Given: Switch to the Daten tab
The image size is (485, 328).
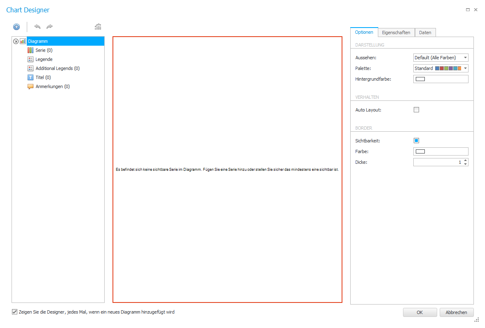Looking at the screenshot, I should 425,33.
